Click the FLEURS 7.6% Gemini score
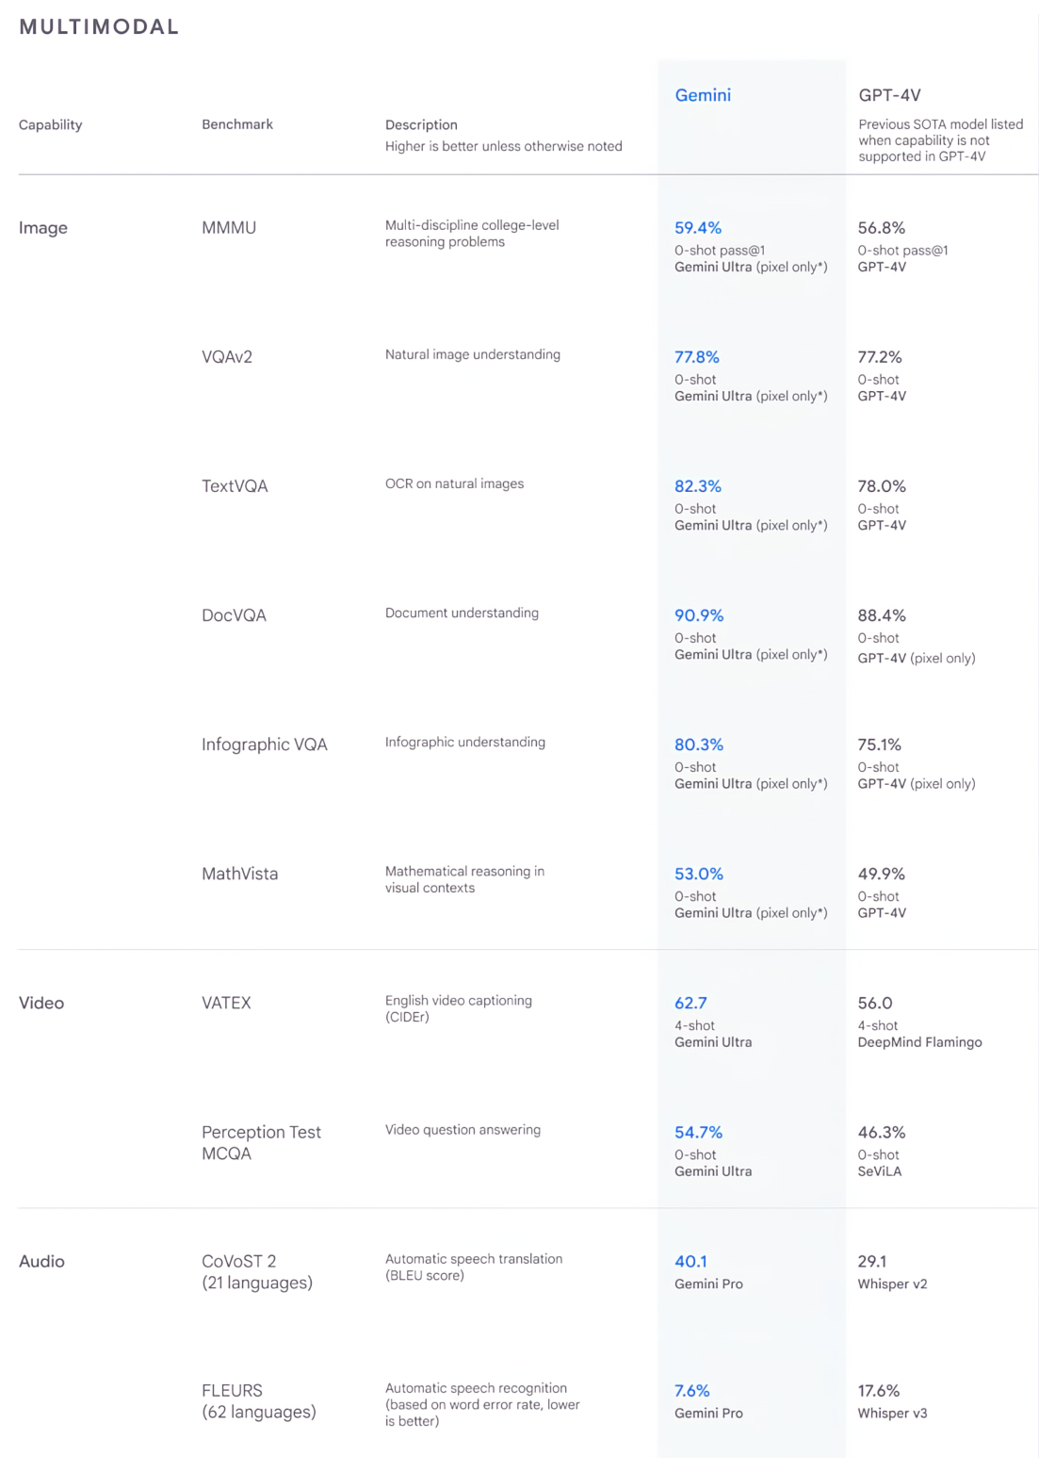Viewport: 1055px width, 1472px height. [692, 1390]
